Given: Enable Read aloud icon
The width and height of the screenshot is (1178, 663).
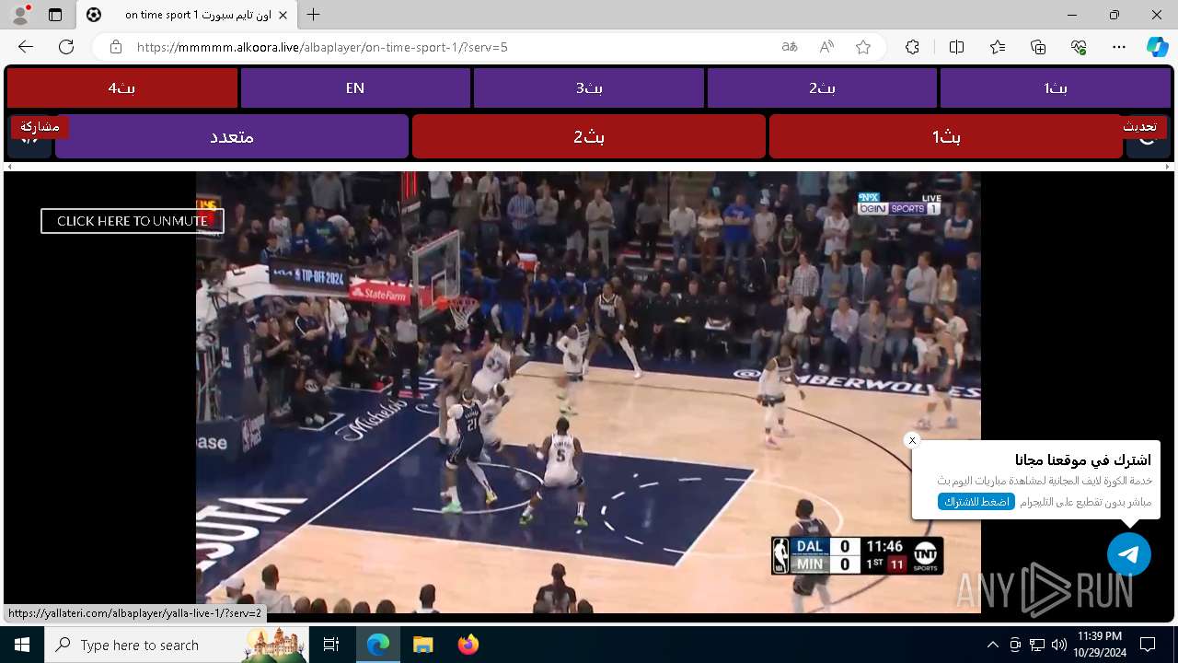Looking at the screenshot, I should tap(826, 47).
